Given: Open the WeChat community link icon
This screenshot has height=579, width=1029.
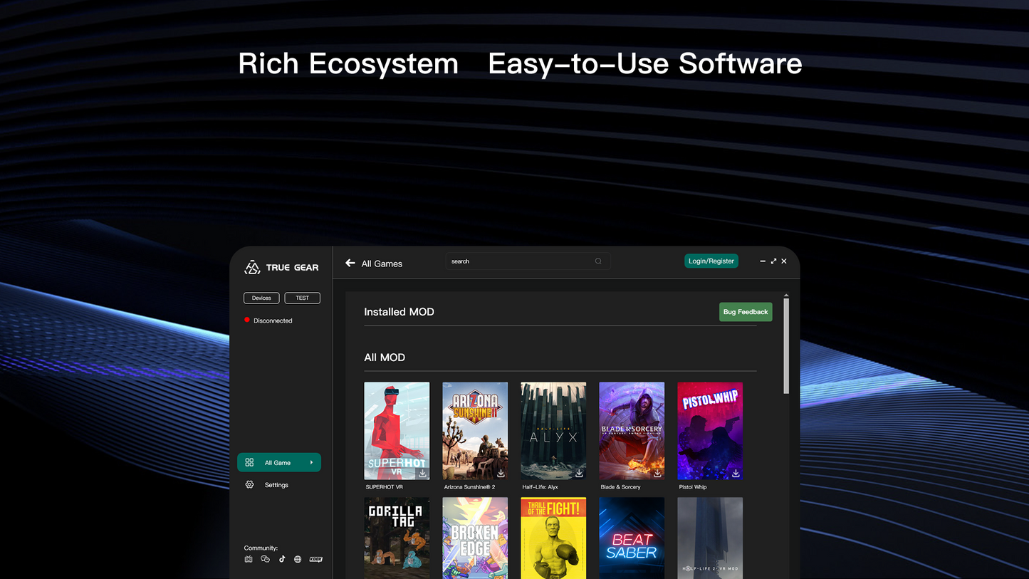Looking at the screenshot, I should 265,559.
